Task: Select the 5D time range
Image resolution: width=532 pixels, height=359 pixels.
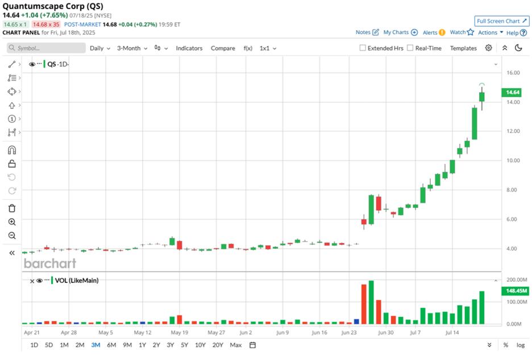Action: pos(49,345)
